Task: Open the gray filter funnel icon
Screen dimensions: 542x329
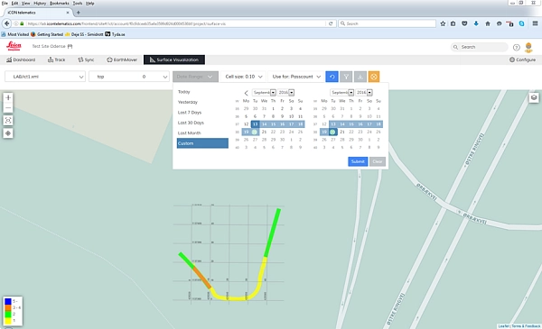Action: pos(346,77)
